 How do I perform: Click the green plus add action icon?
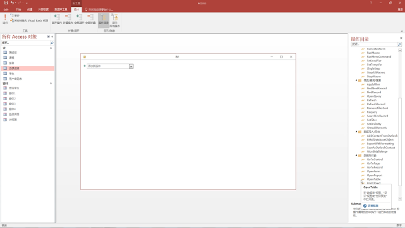pos(84,66)
